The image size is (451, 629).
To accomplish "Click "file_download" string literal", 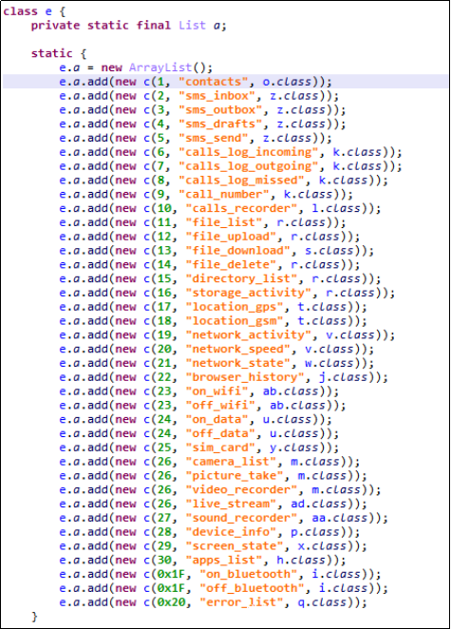I will (237, 251).
